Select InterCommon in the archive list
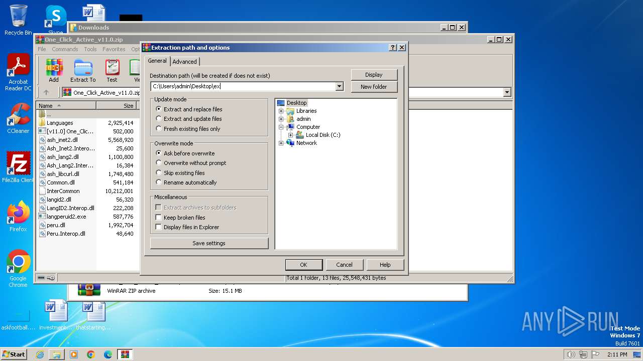The width and height of the screenshot is (643, 361). (x=63, y=191)
